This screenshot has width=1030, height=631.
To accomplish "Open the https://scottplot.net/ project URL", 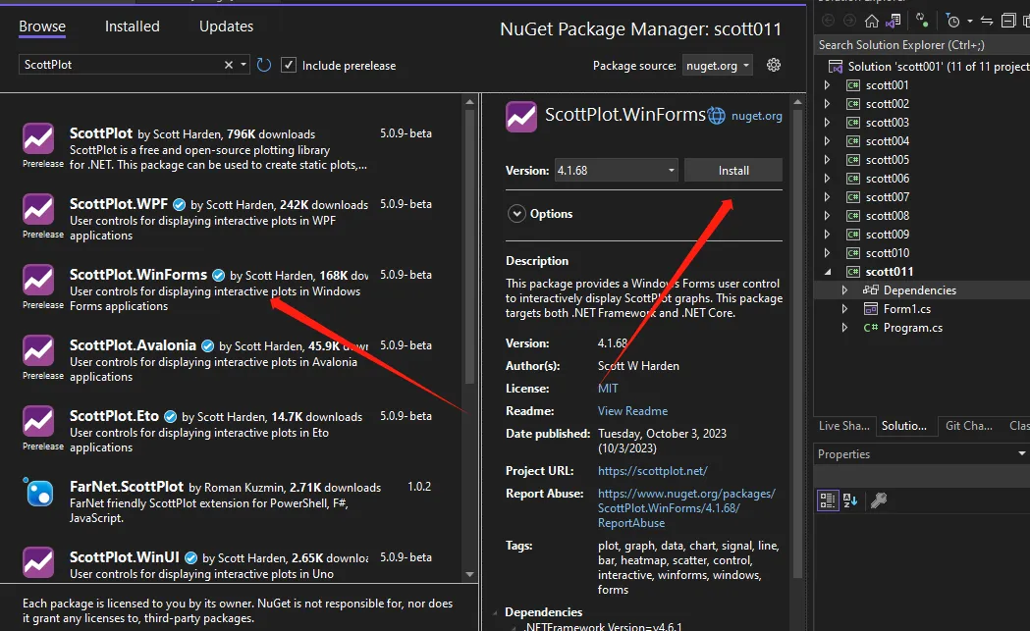I will tap(652, 471).
